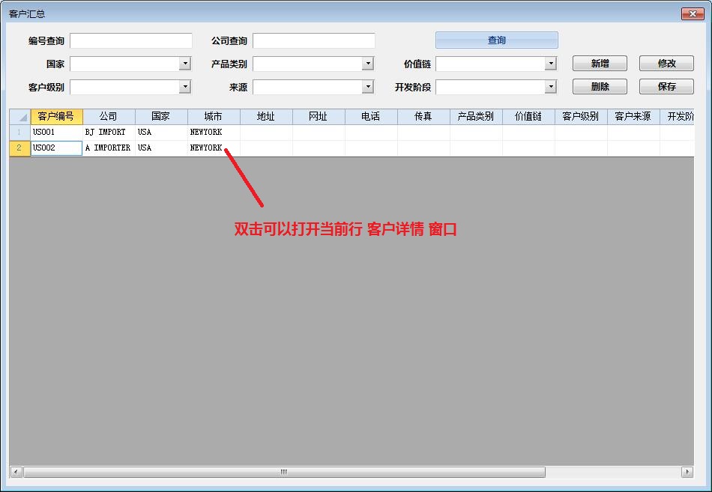This screenshot has width=712, height=492.
Task: Click the horizontal scrollbar thumb
Action: tap(284, 472)
